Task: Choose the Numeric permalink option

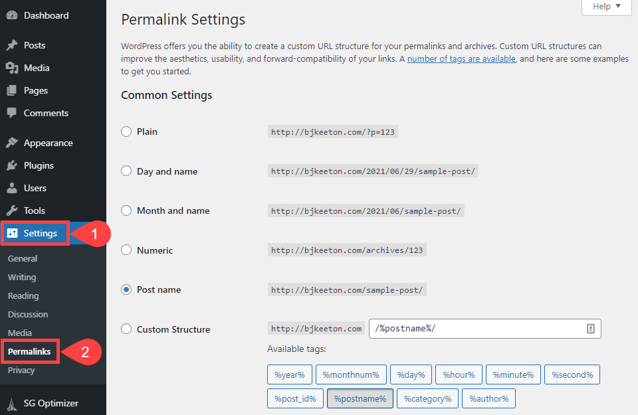Action: pos(126,250)
